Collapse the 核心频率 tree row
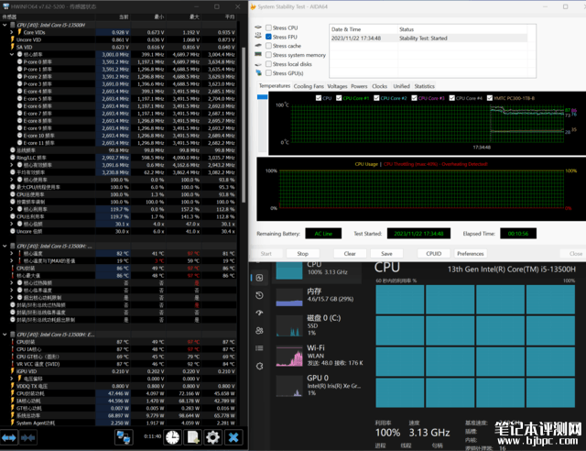This screenshot has width=586, height=451. [12, 54]
